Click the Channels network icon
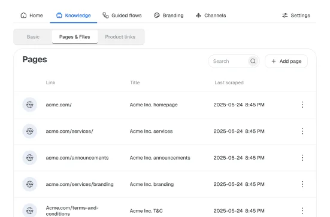The height and width of the screenshot is (217, 330). pyautogui.click(x=198, y=16)
